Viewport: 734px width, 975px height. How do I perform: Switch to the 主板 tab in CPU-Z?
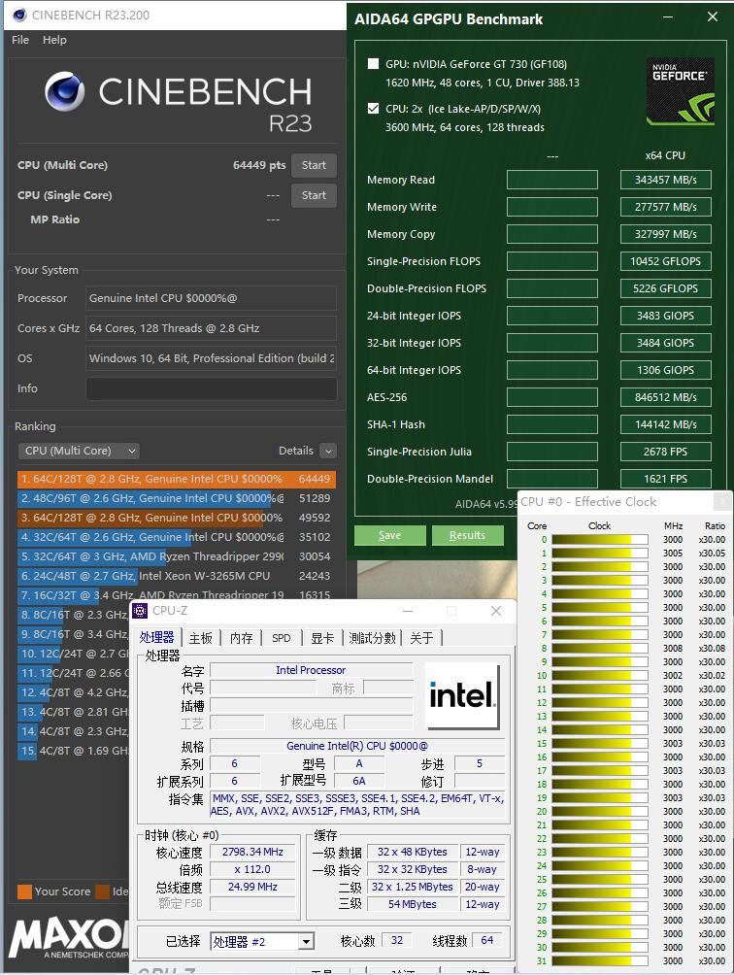[x=201, y=638]
